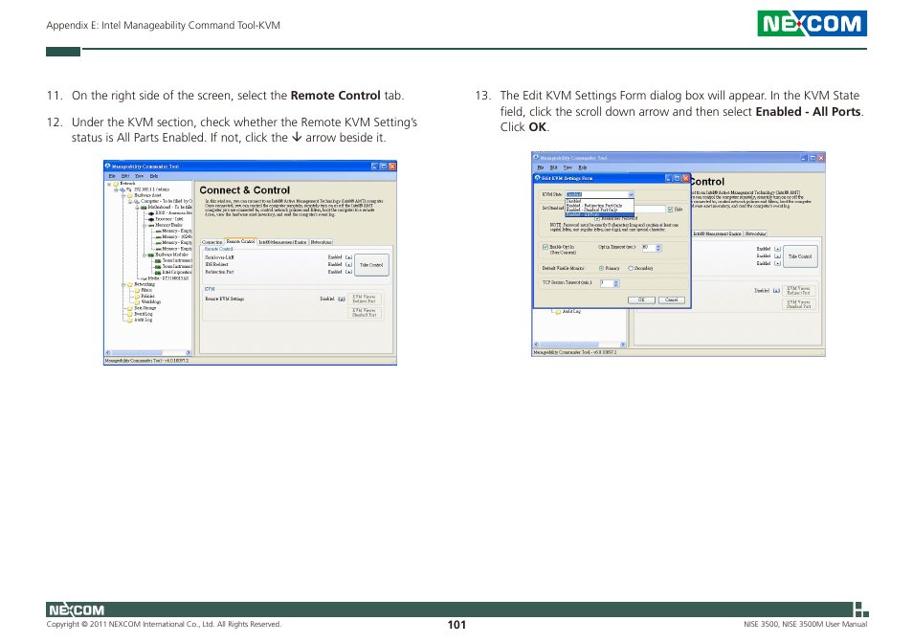Click Take Control button in step 12 screenshot
The height and width of the screenshot is (643, 913).
click(371, 265)
